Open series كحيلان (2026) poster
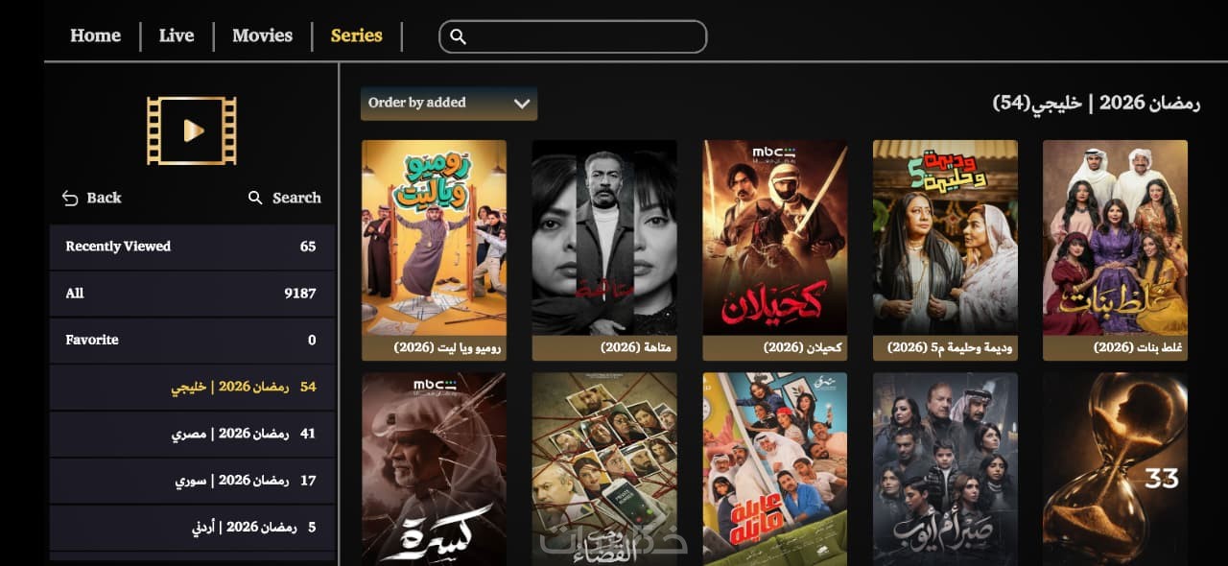Screen dimensions: 1228x566 (x=775, y=249)
